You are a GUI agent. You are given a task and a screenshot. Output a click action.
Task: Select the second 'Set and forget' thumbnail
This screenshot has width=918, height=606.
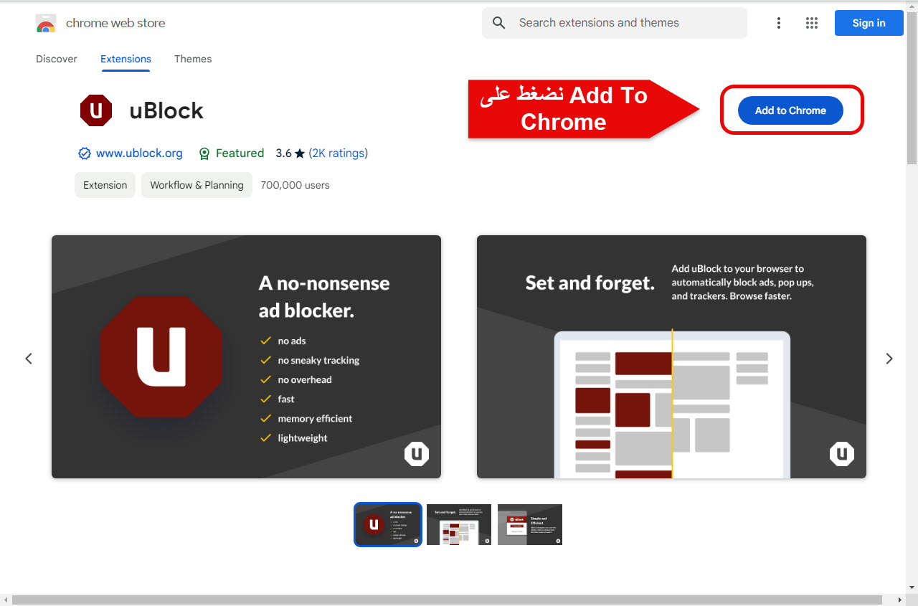(x=459, y=524)
